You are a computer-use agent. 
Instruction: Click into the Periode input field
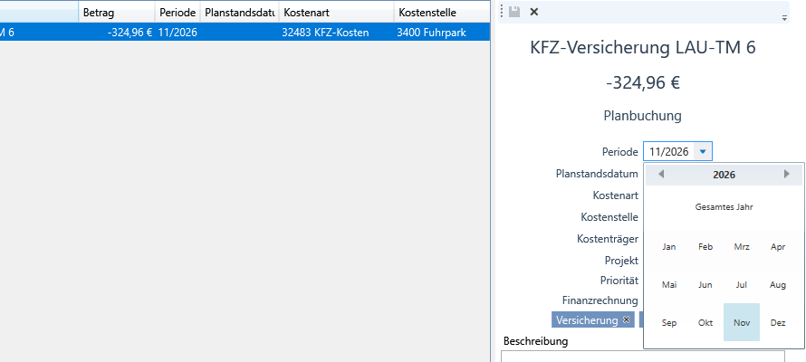(x=669, y=152)
